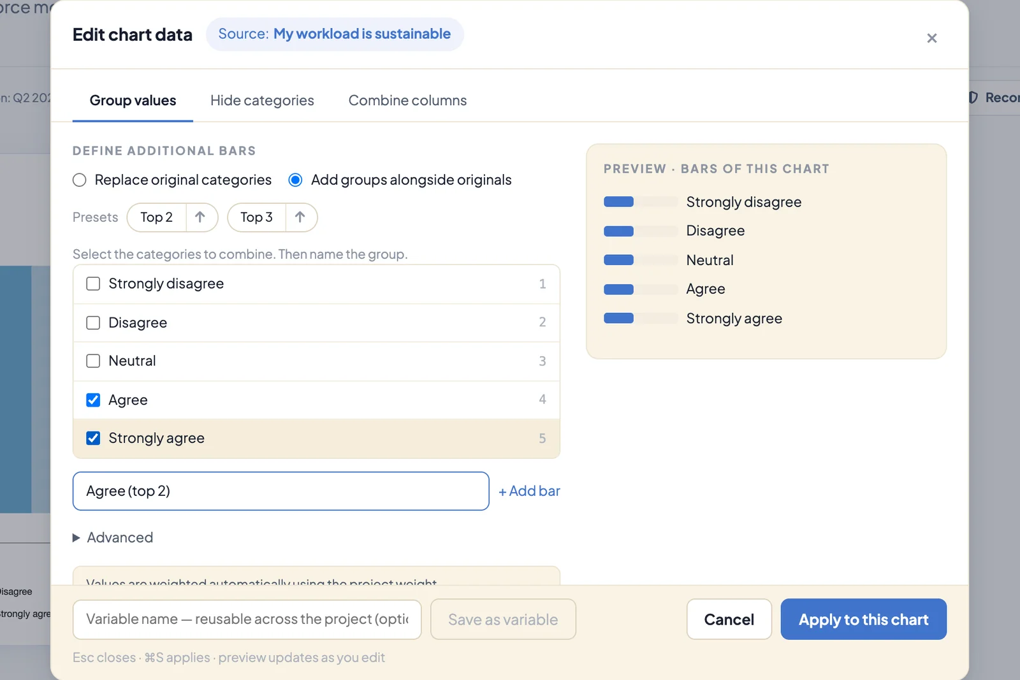
Task: Open the Hide categories tab
Action: (262, 101)
